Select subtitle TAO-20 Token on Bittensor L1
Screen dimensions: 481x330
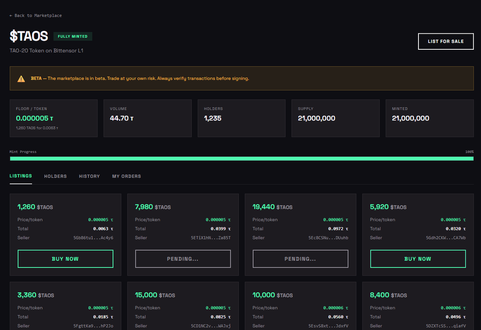point(46,51)
